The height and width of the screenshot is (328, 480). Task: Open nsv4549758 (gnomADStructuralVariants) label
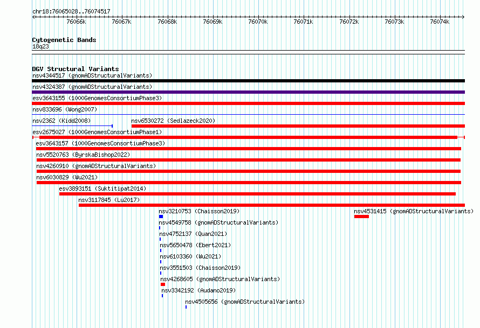218,222
